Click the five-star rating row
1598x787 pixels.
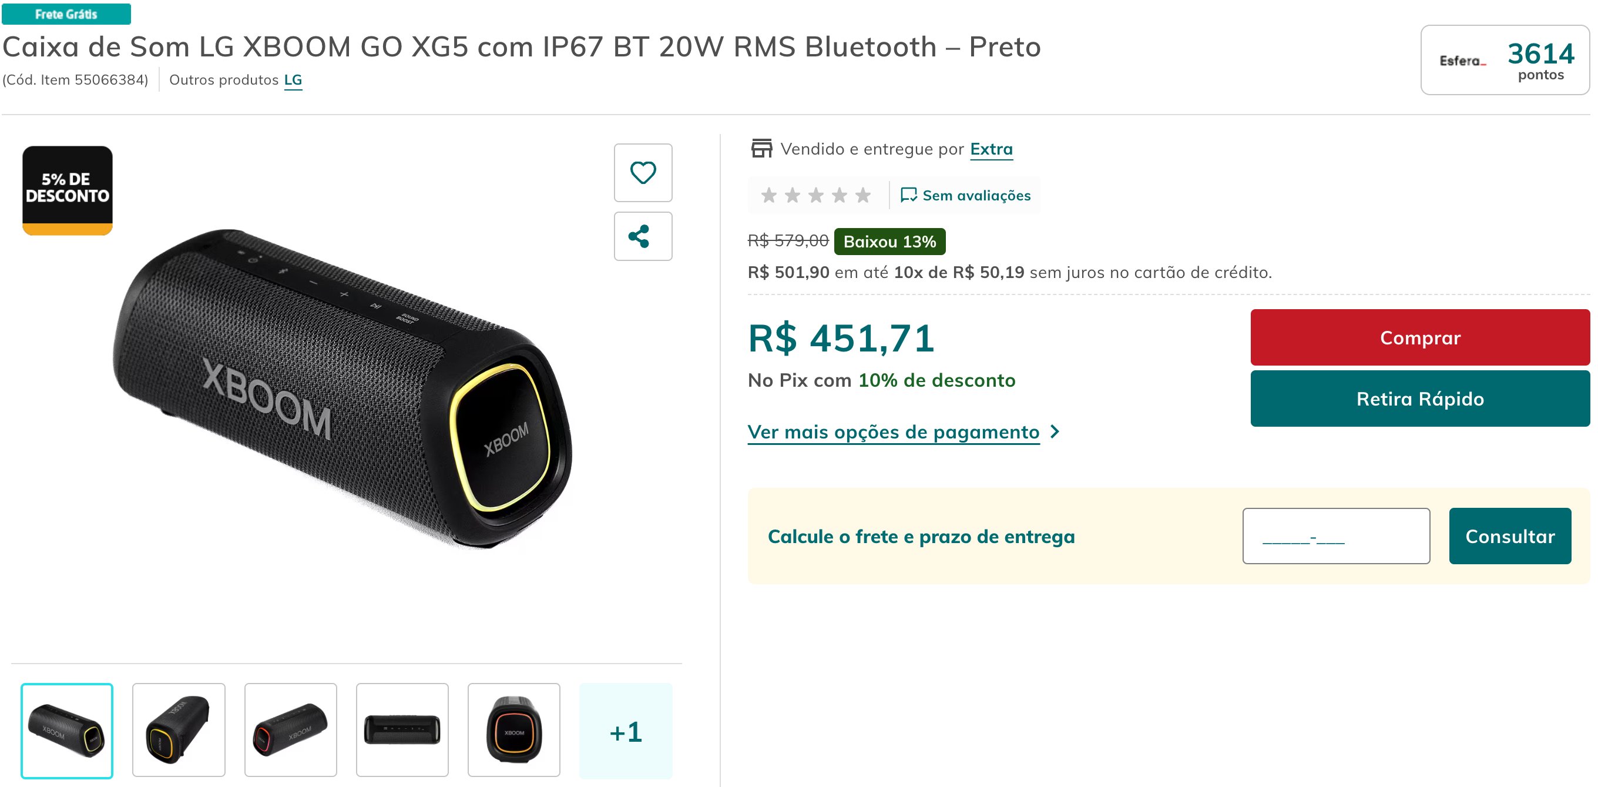coord(815,196)
